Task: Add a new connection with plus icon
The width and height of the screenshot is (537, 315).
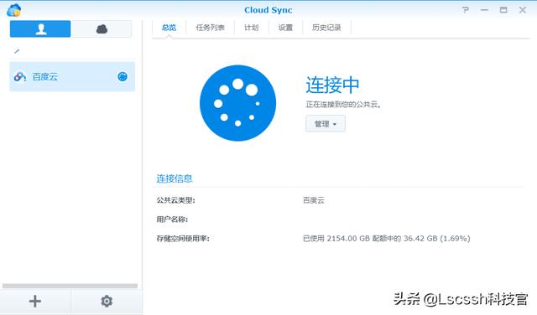Action: pyautogui.click(x=35, y=302)
